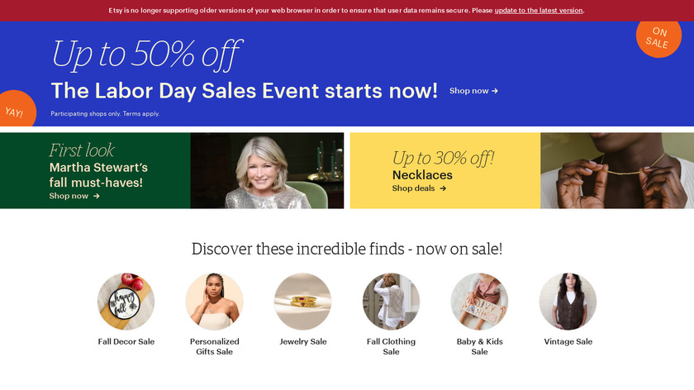Open the Jewelry Sale circle image
This screenshot has width=694, height=390.
click(x=303, y=302)
